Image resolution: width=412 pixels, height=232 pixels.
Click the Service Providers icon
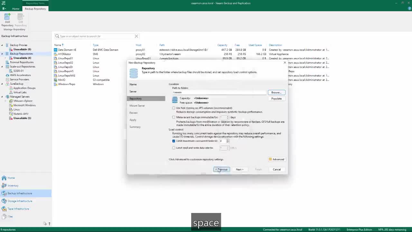click(7, 80)
